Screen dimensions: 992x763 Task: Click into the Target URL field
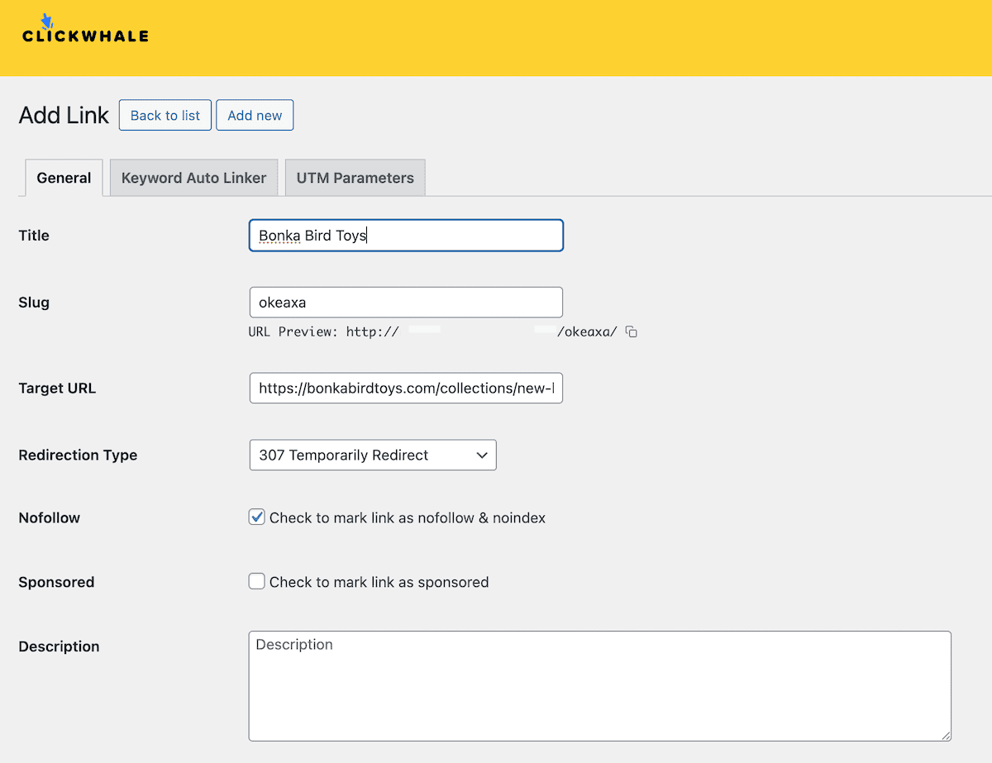[x=406, y=388]
